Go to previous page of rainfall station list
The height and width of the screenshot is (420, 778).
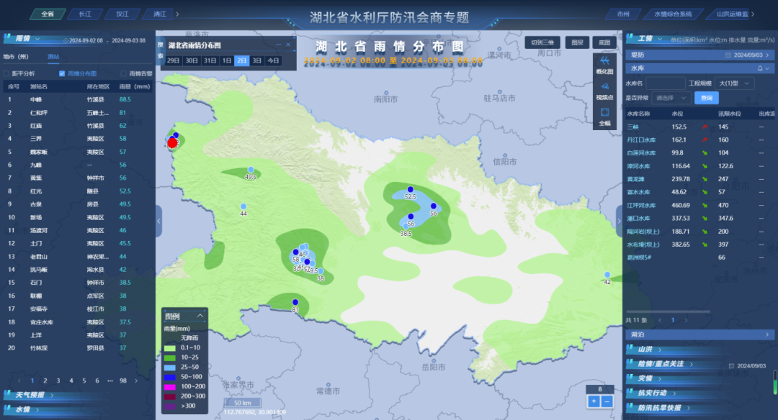[x=19, y=381]
